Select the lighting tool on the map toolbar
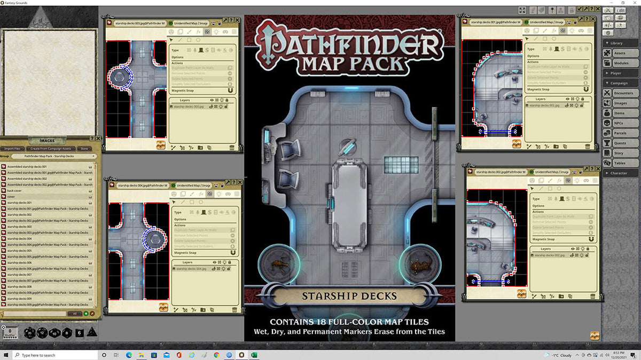Image resolution: width=641 pixels, height=360 pixels. (x=216, y=31)
